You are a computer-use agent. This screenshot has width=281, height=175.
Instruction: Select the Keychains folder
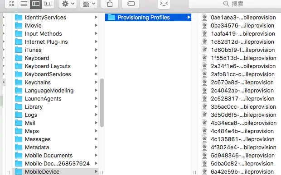tap(55, 82)
